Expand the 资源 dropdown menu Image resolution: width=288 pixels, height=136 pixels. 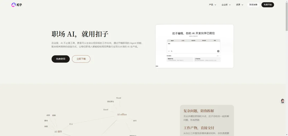point(239,5)
